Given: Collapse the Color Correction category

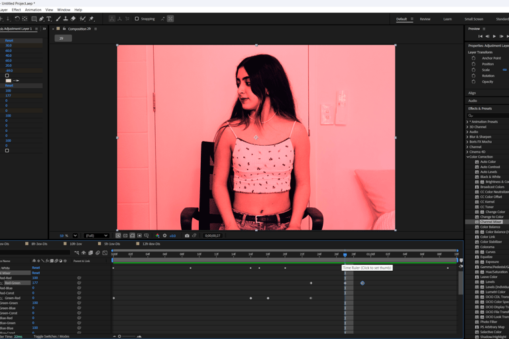Looking at the screenshot, I should [468, 157].
